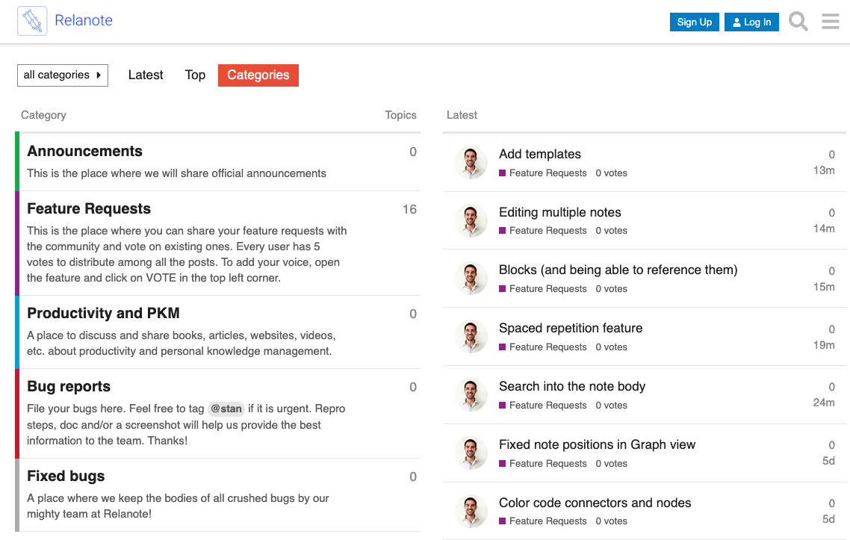Open the Fixed bugs category
The width and height of the screenshot is (850, 540).
(66, 476)
